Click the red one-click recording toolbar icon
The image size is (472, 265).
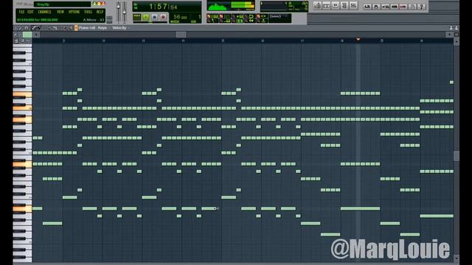tap(403, 7)
